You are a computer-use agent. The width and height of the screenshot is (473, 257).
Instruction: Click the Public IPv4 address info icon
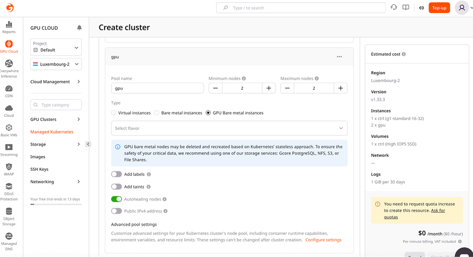click(165, 211)
